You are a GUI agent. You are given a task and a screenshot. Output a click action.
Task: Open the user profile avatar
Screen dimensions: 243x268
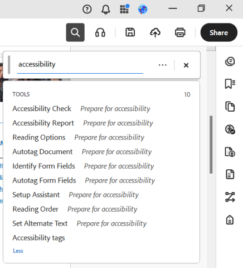pyautogui.click(x=143, y=9)
